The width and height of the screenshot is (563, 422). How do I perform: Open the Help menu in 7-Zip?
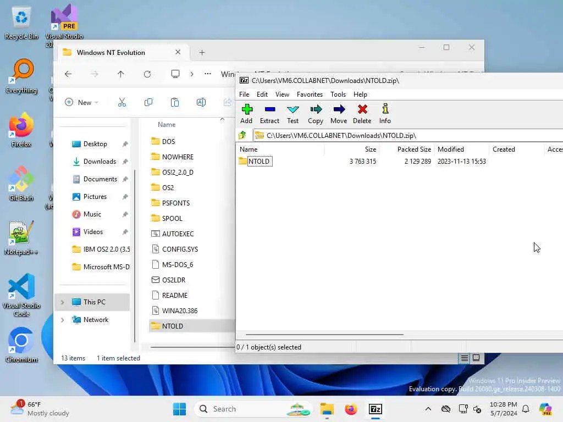360,95
